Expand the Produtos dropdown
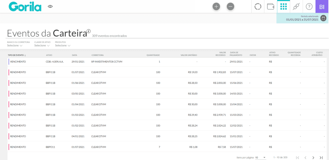Viewport: 329px width, 160px height. [x=63, y=45]
